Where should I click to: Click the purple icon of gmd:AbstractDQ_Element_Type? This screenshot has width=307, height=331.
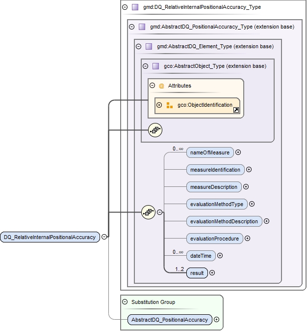tap(149, 46)
